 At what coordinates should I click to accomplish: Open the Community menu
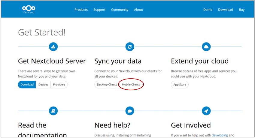[x=120, y=10]
